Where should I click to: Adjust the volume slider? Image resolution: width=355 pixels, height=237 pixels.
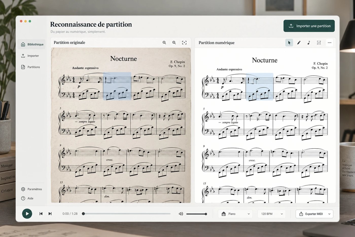(x=197, y=214)
